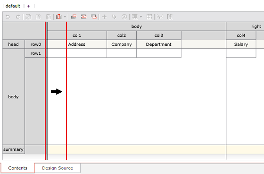This screenshot has width=264, height=174.
Task: Switch to the Design Source tab
Action: (58, 168)
